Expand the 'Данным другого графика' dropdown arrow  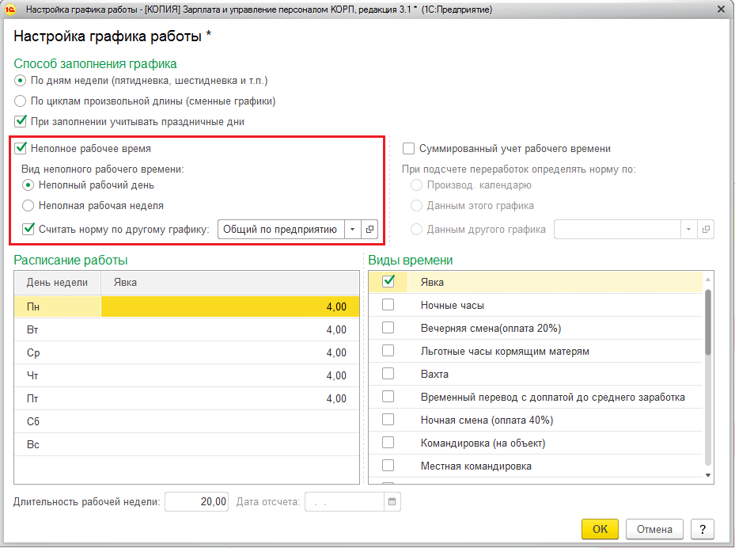688,230
